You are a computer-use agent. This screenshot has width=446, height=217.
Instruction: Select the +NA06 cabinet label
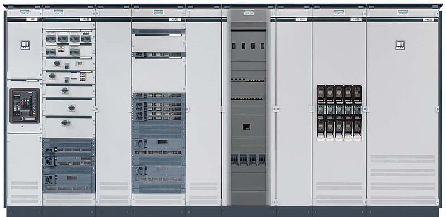[428, 19]
